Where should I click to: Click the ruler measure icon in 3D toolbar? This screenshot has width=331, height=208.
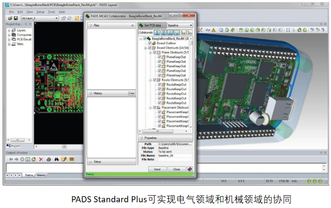(x=200, y=30)
